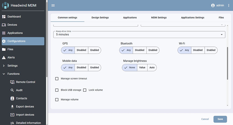Enable the Manage screen timeout checkbox
Screen dimensions: 233x125
pyautogui.click(x=57, y=79)
